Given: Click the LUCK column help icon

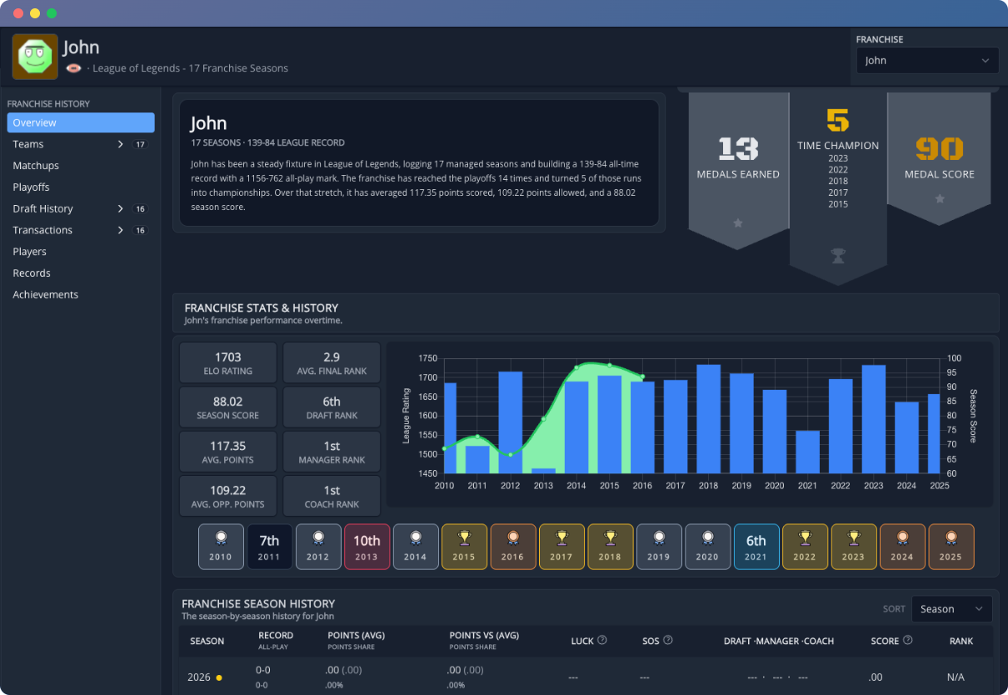Looking at the screenshot, I should tap(602, 640).
